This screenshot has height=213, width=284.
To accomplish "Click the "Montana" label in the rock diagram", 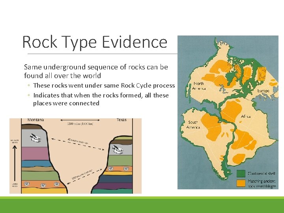I will click(35, 120).
